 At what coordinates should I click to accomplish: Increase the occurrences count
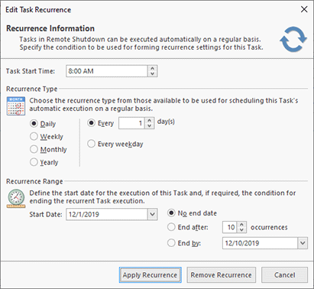pyautogui.click(x=241, y=224)
